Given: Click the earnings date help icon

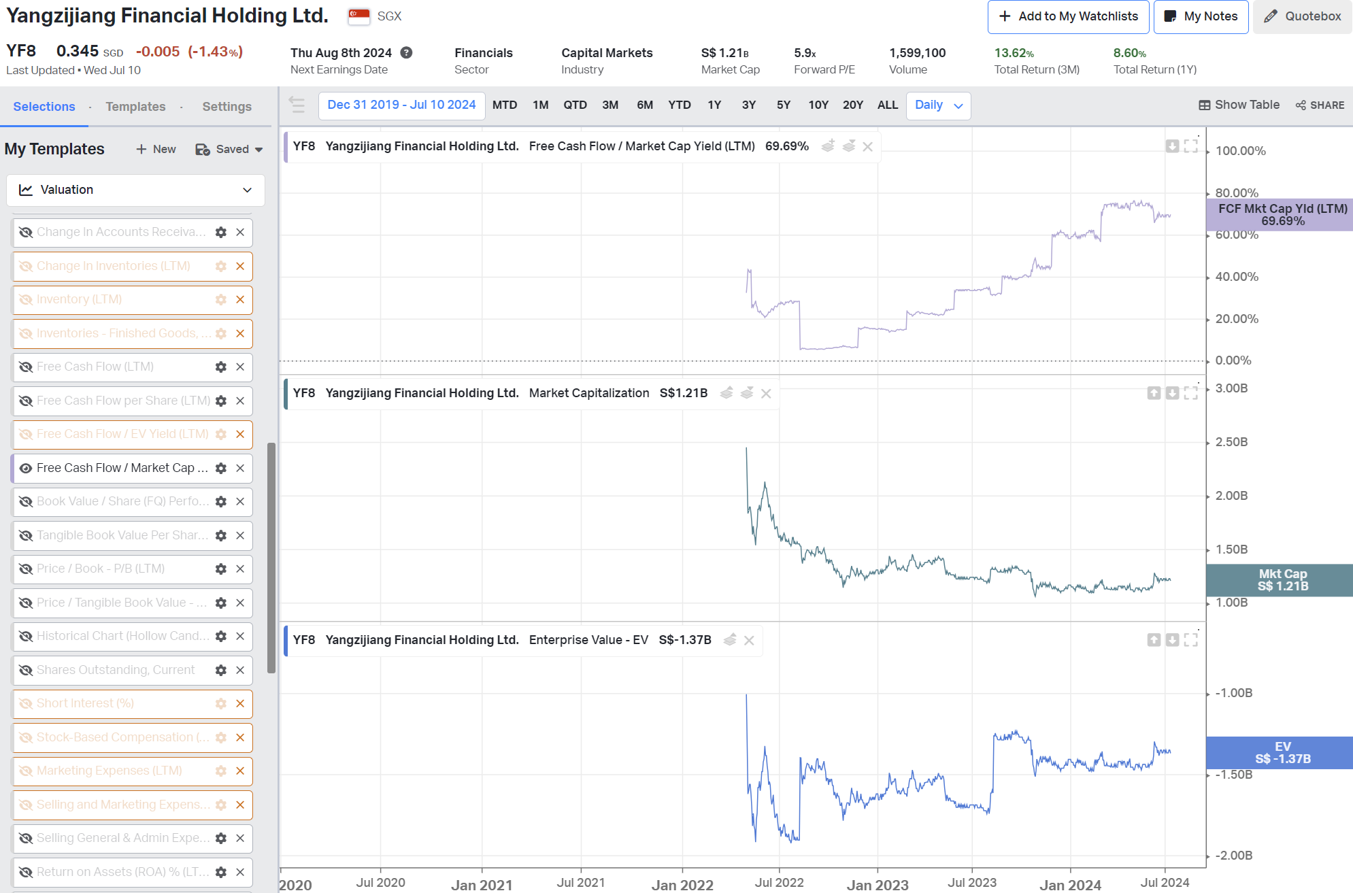Looking at the screenshot, I should pos(406,52).
